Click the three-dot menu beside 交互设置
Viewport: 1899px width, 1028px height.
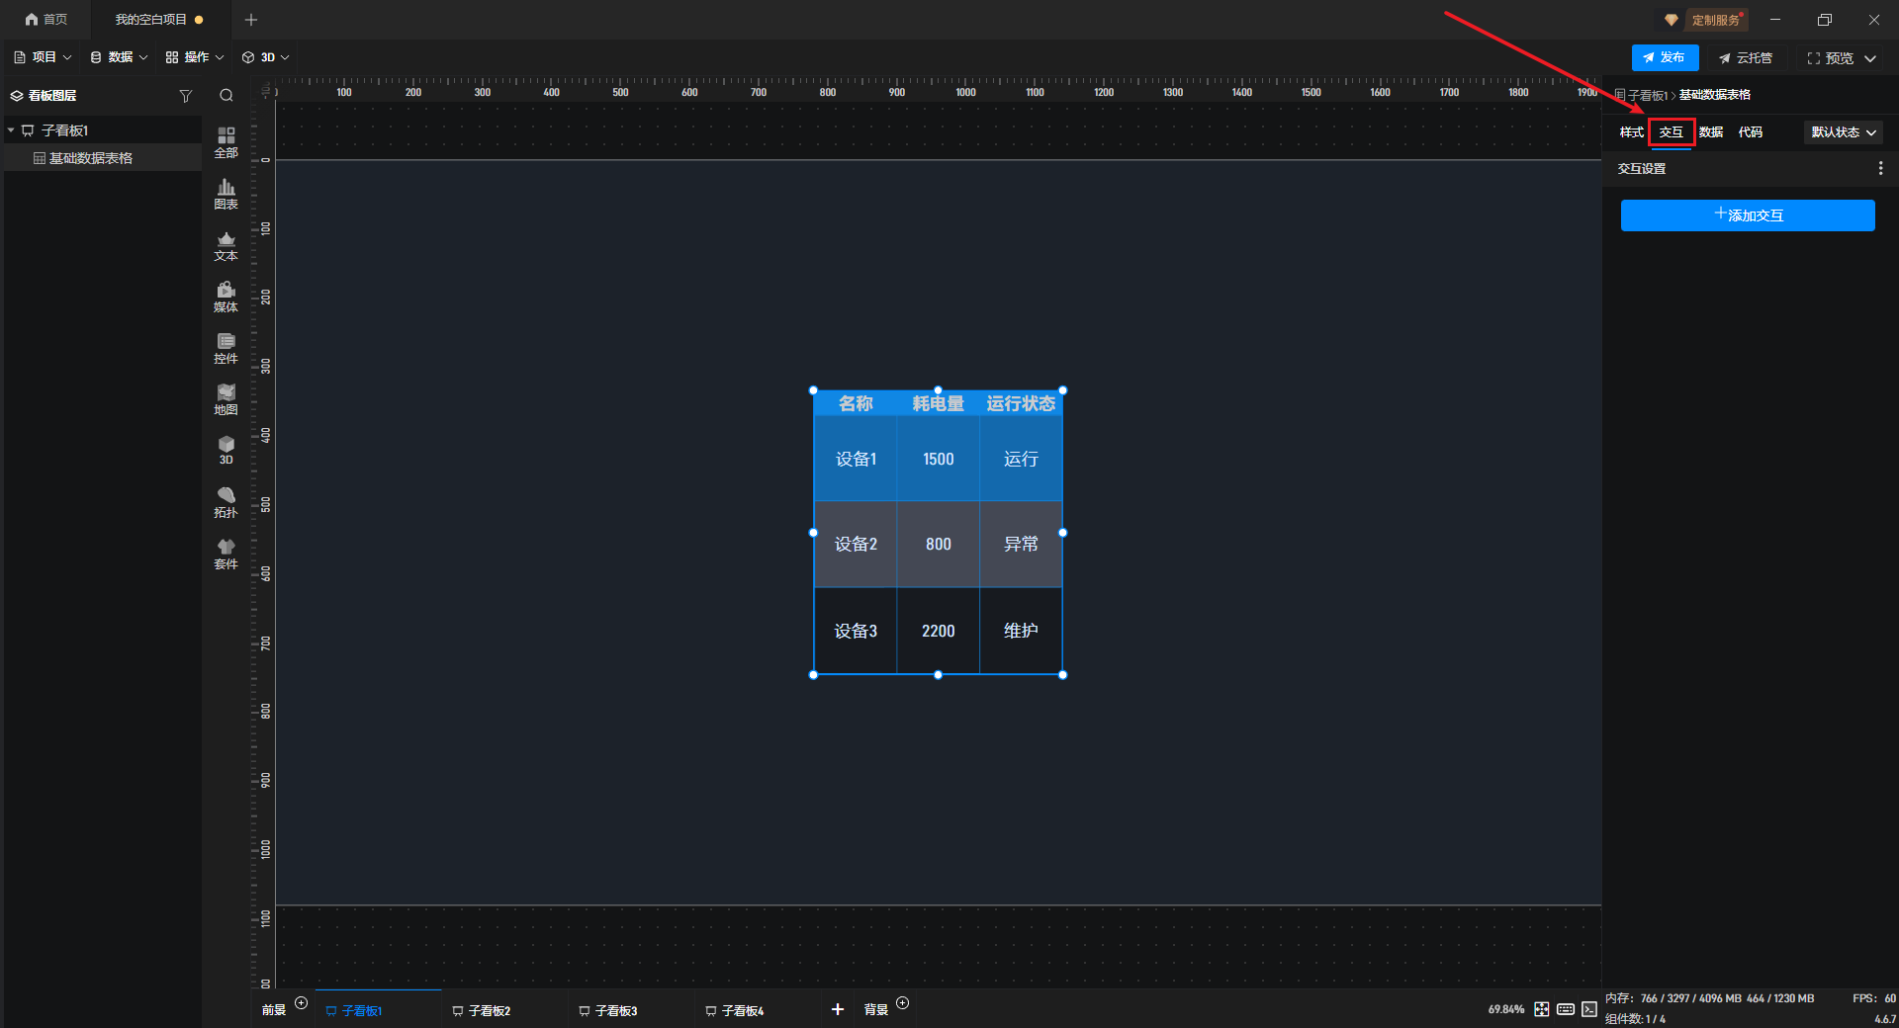(1880, 169)
